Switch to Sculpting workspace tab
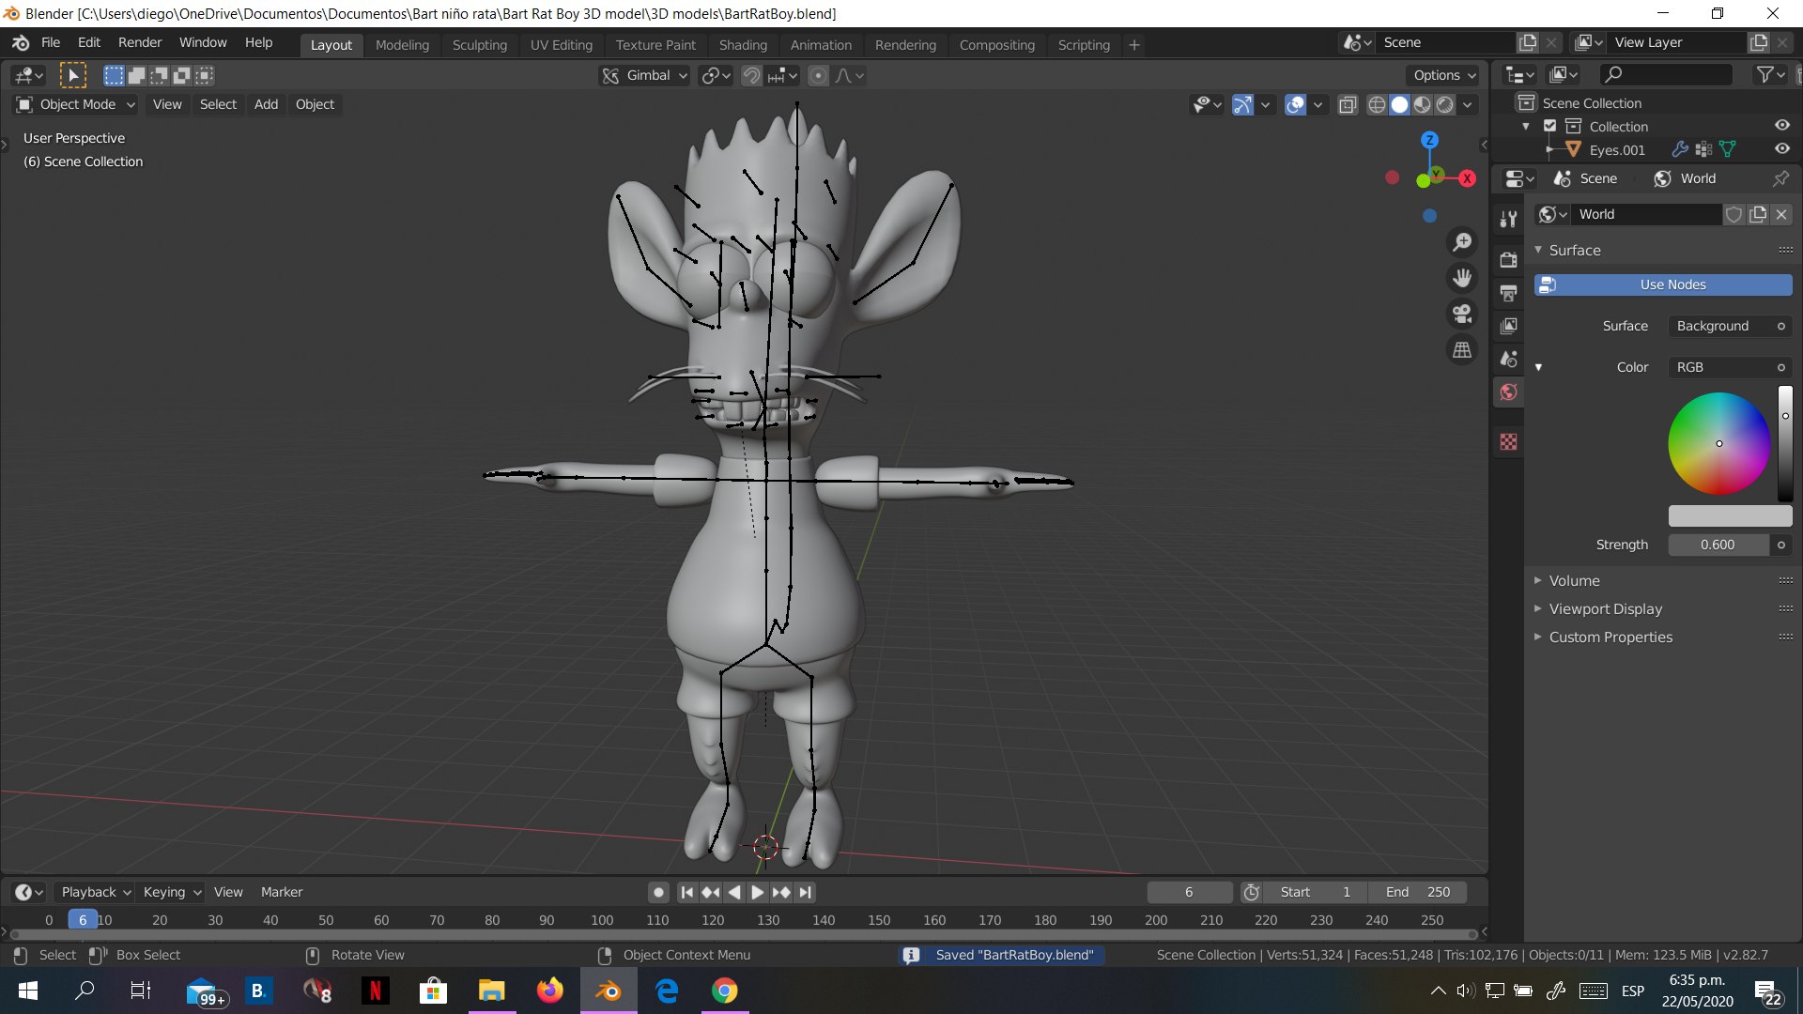1803x1014 pixels. click(479, 44)
